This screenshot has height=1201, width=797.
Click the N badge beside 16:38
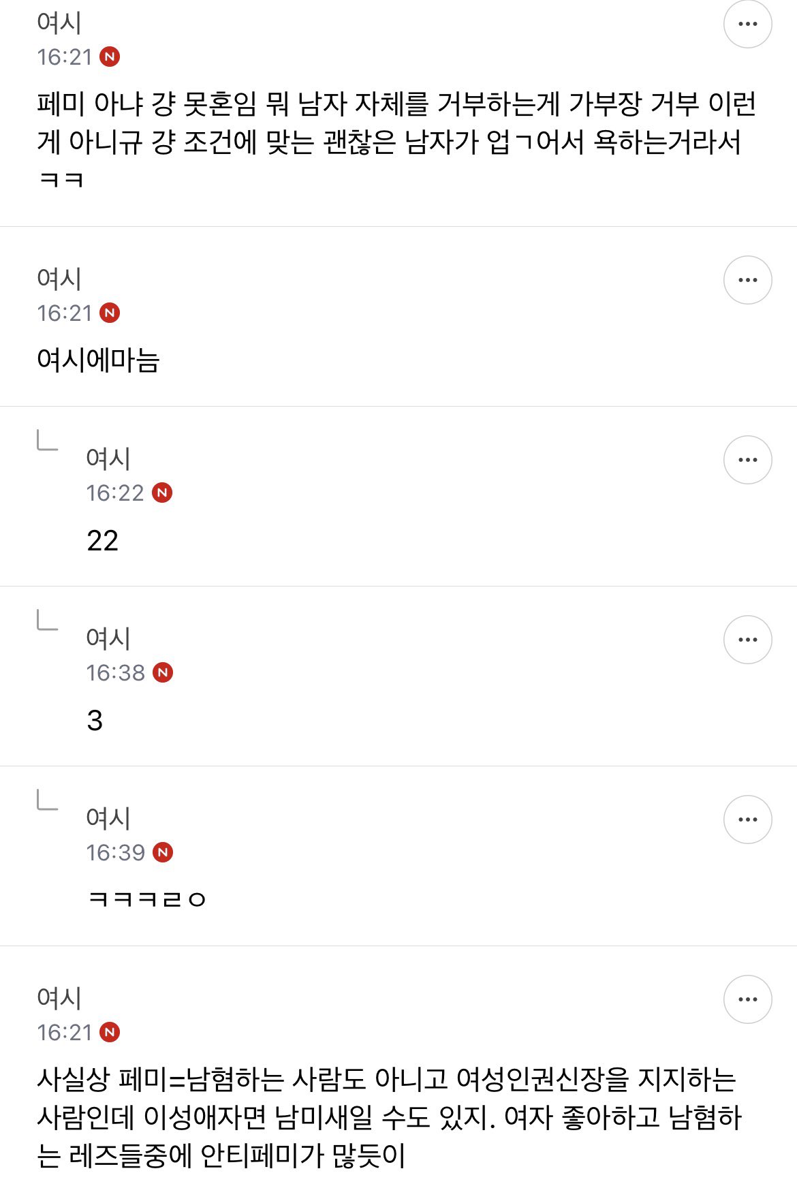pyautogui.click(x=163, y=672)
